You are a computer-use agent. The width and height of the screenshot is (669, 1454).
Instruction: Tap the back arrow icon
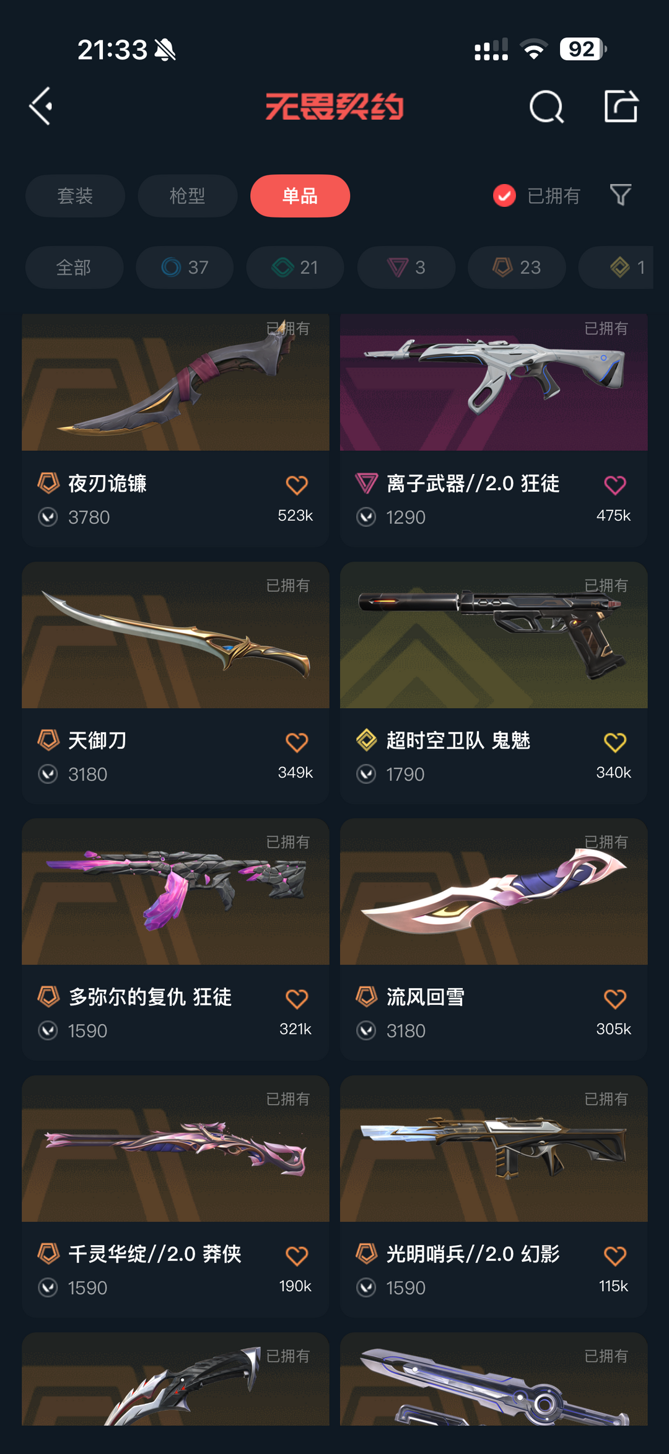pyautogui.click(x=41, y=107)
